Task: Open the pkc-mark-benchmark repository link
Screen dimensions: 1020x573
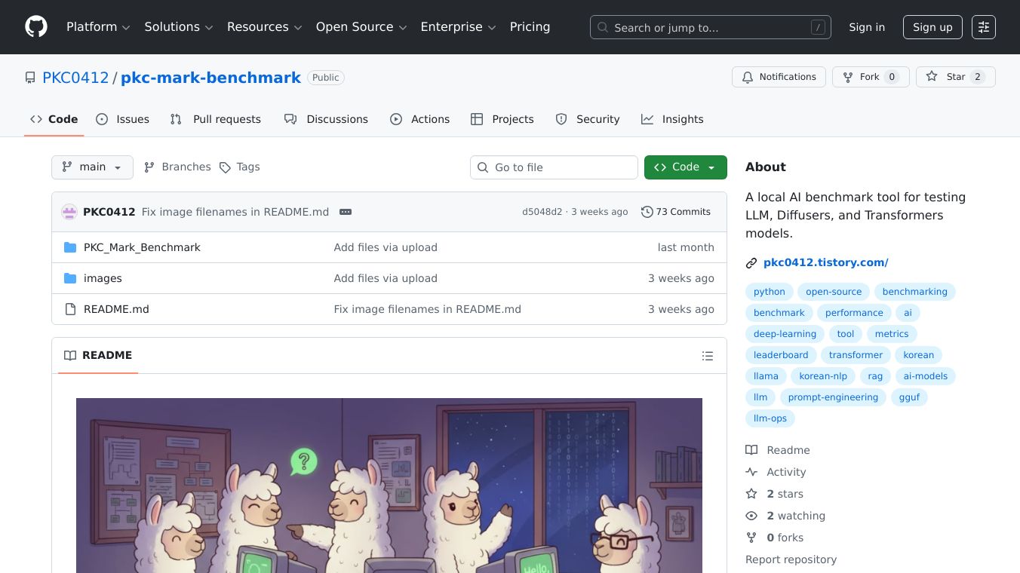Action: pyautogui.click(x=210, y=78)
